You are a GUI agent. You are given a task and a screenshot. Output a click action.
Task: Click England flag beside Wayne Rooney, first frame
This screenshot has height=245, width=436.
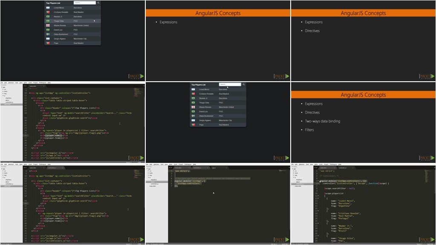point(48,26)
